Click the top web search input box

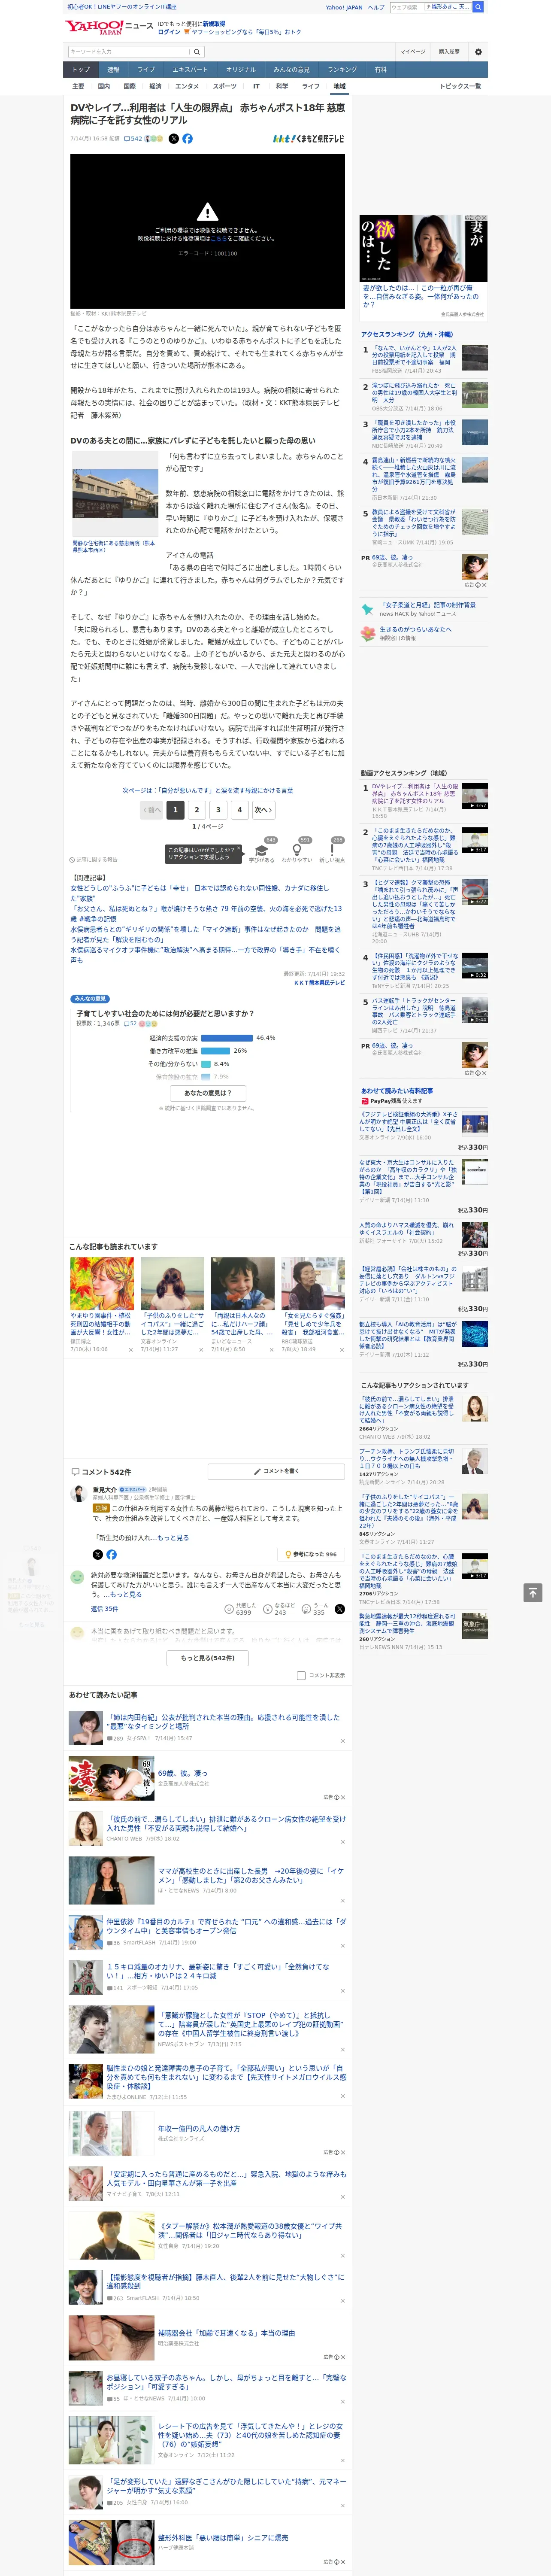click(406, 7)
